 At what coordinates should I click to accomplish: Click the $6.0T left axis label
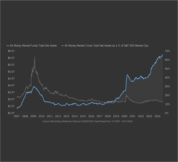11,58
